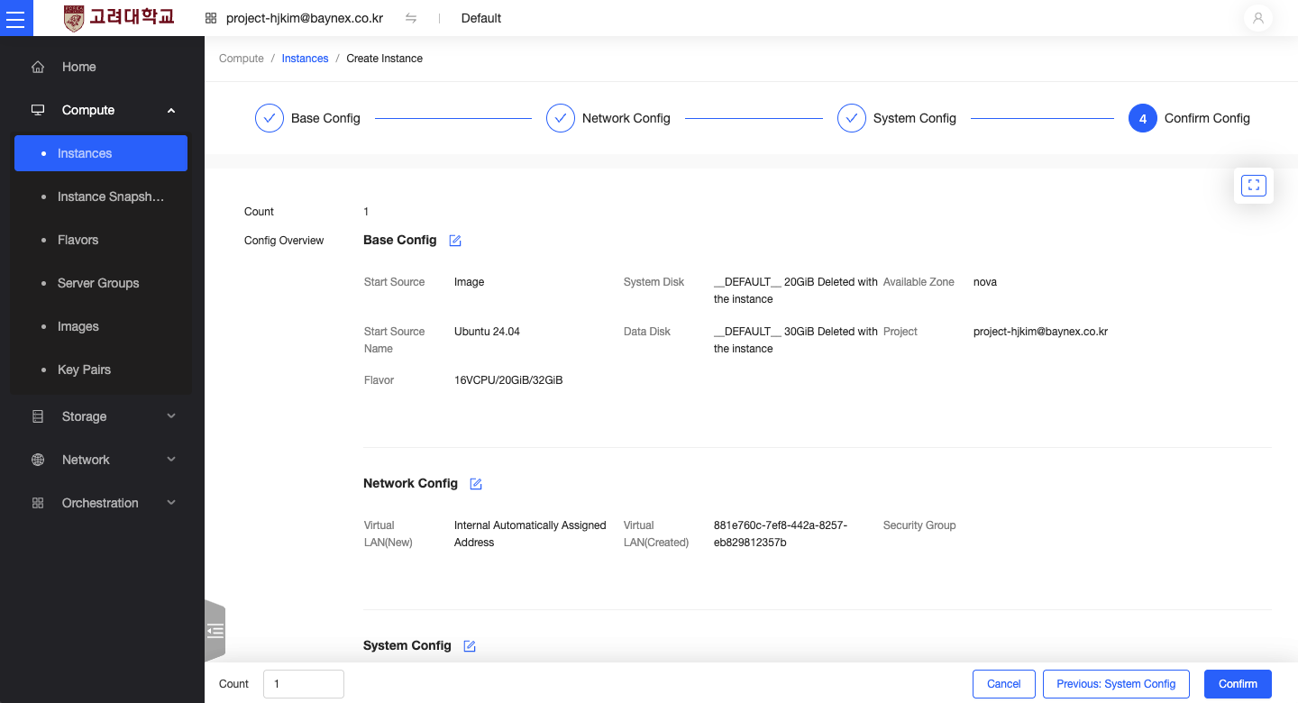Expand the Storage menu chevron
Screen dimensions: 1298x703
tap(171, 416)
